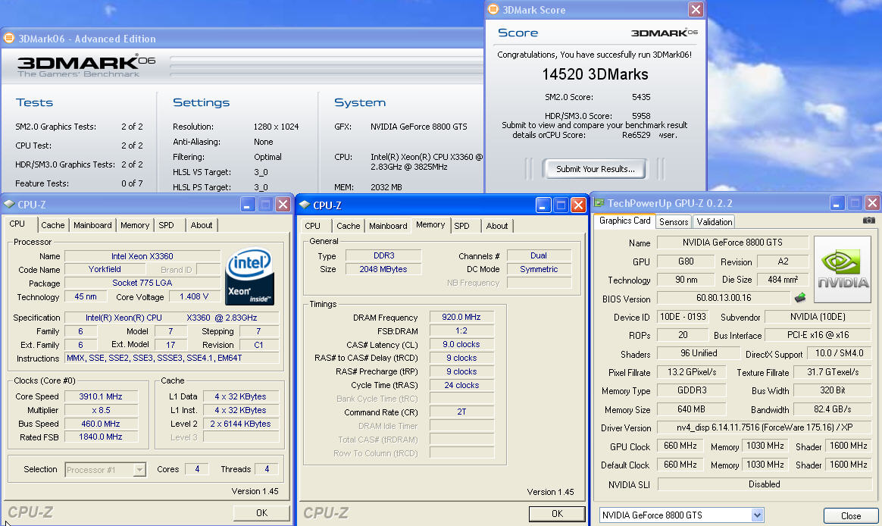Click the 60.80.13.00.16 BIOS version value

[x=724, y=298]
